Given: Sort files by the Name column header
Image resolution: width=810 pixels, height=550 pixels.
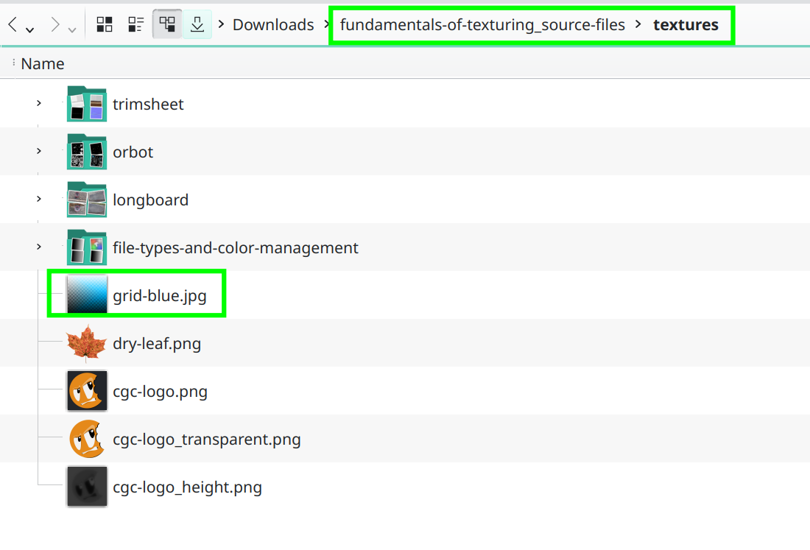Looking at the screenshot, I should (43, 64).
